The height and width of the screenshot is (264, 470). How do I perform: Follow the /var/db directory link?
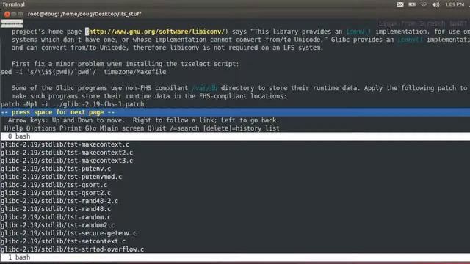204,88
